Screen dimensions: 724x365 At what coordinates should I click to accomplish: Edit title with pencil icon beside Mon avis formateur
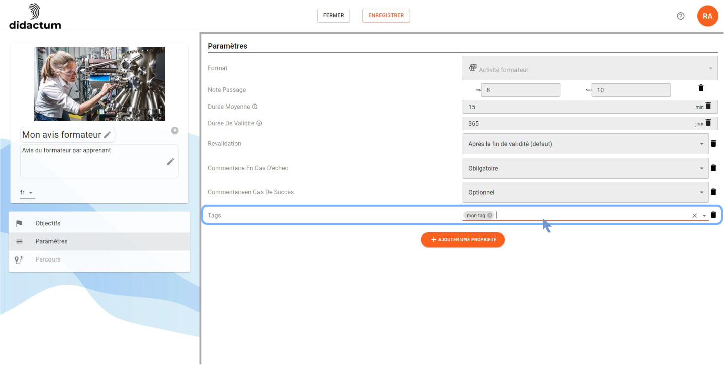tap(107, 135)
